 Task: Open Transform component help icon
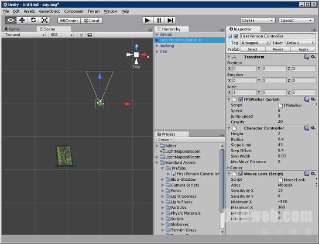307,57
